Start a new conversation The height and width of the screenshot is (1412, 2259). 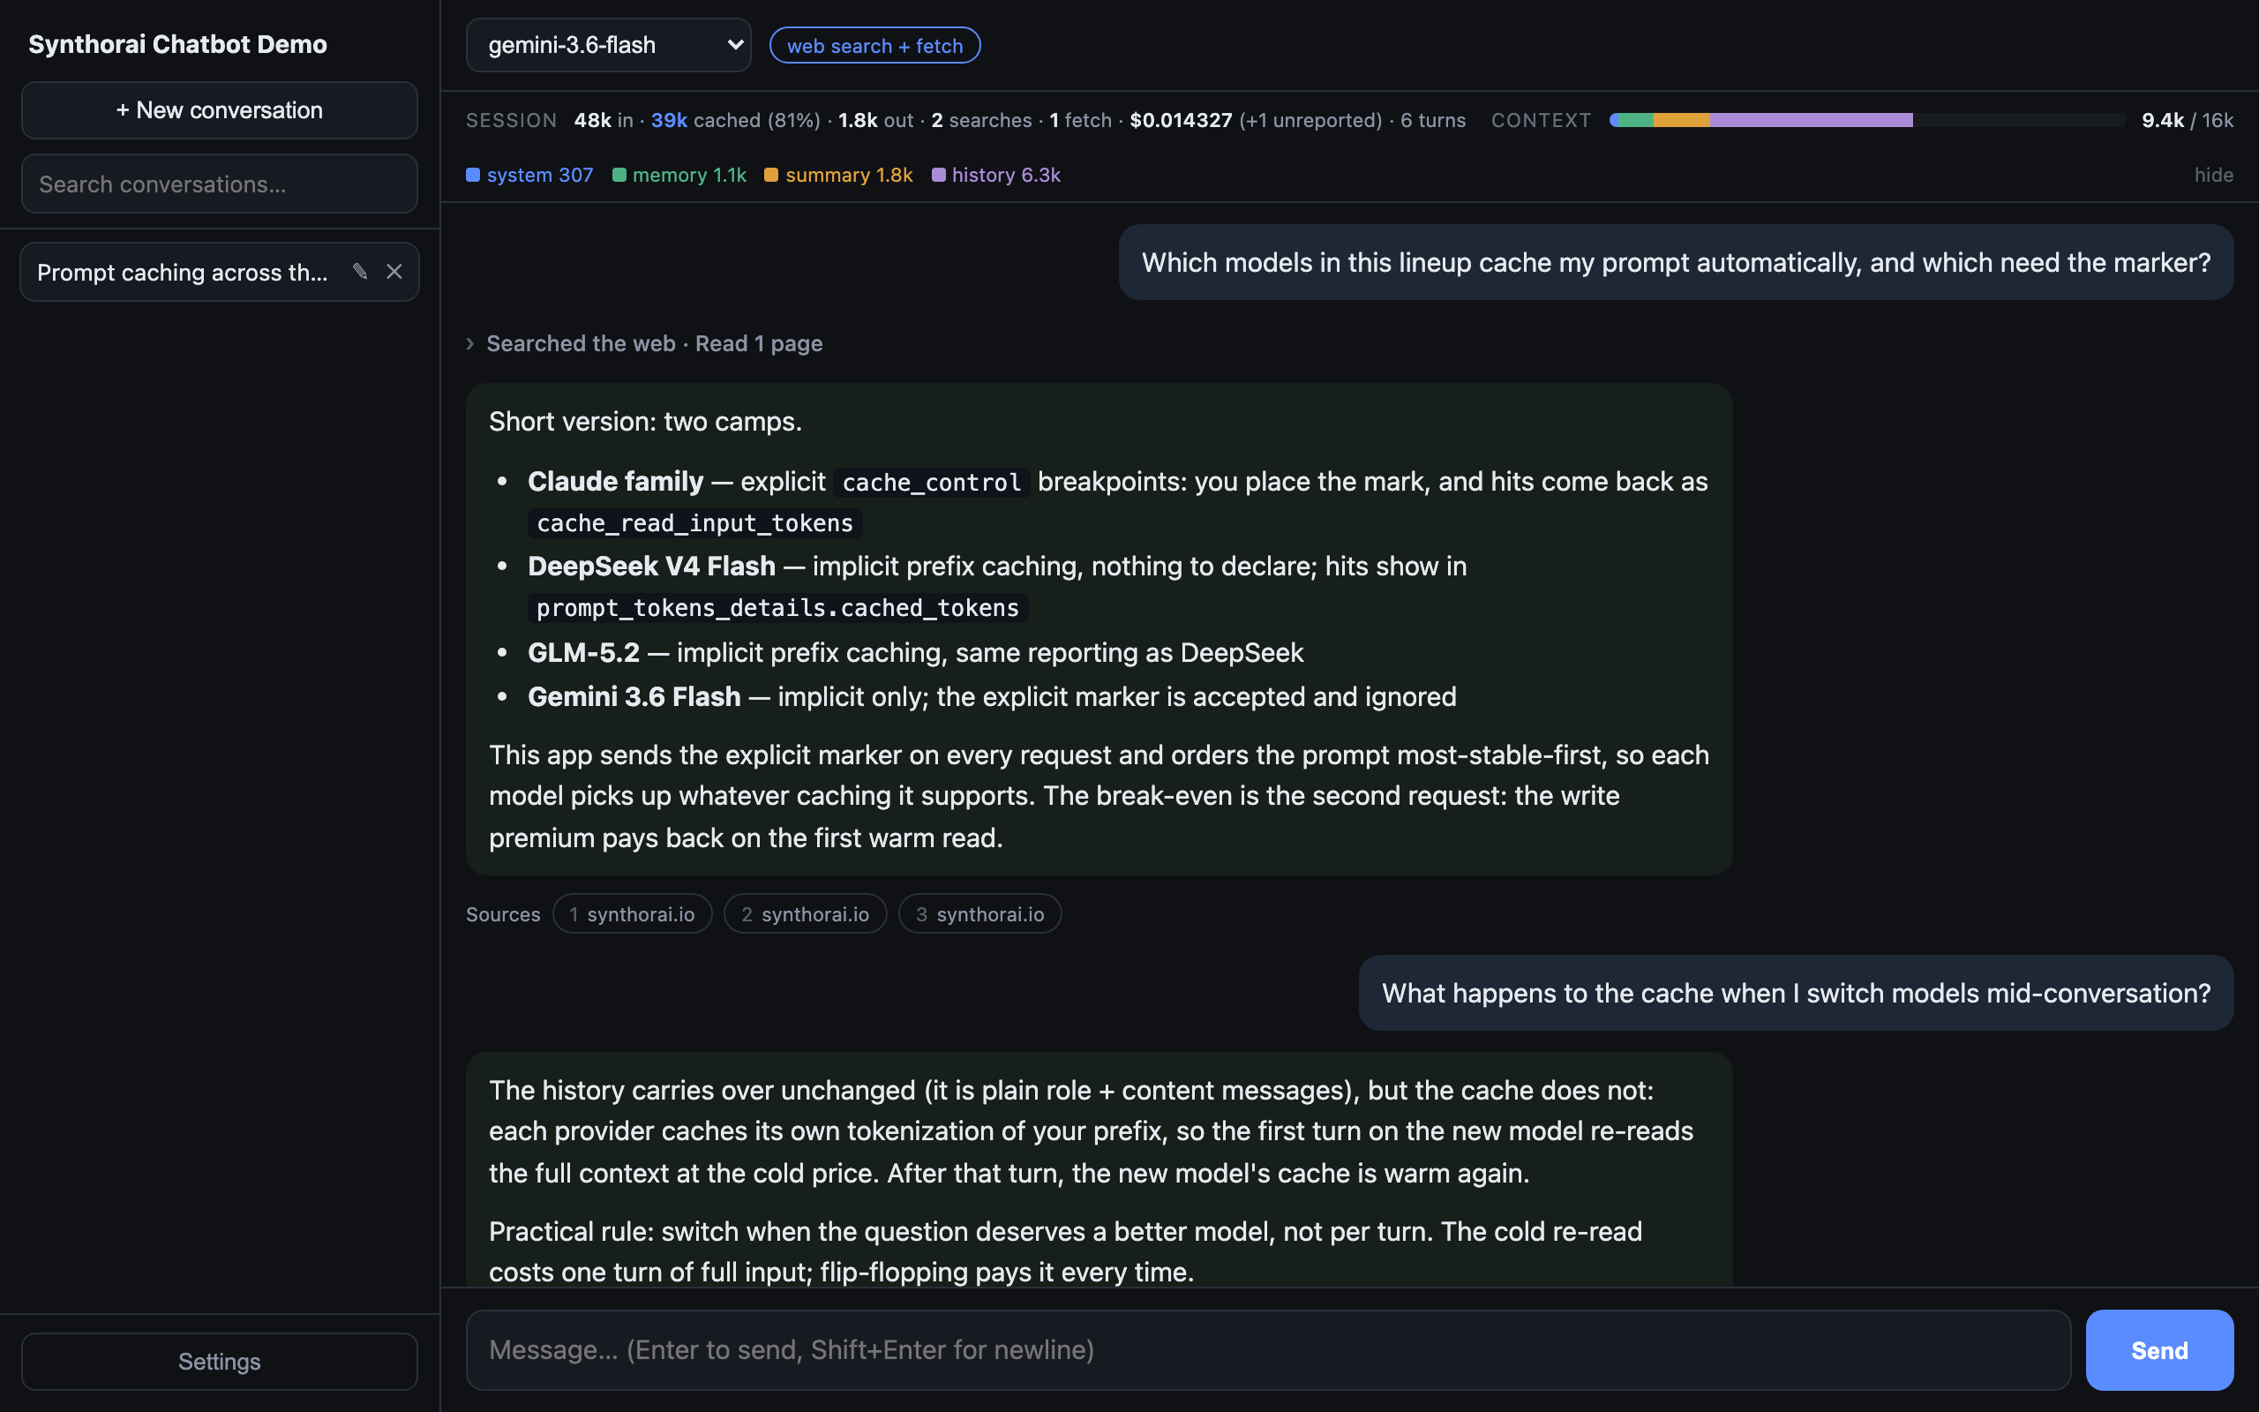pos(220,110)
